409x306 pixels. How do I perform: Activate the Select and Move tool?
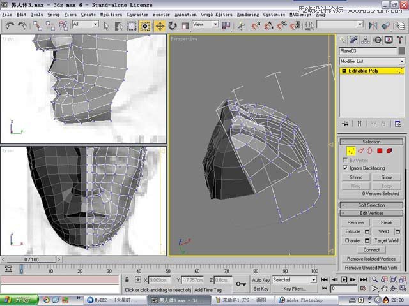(160, 26)
